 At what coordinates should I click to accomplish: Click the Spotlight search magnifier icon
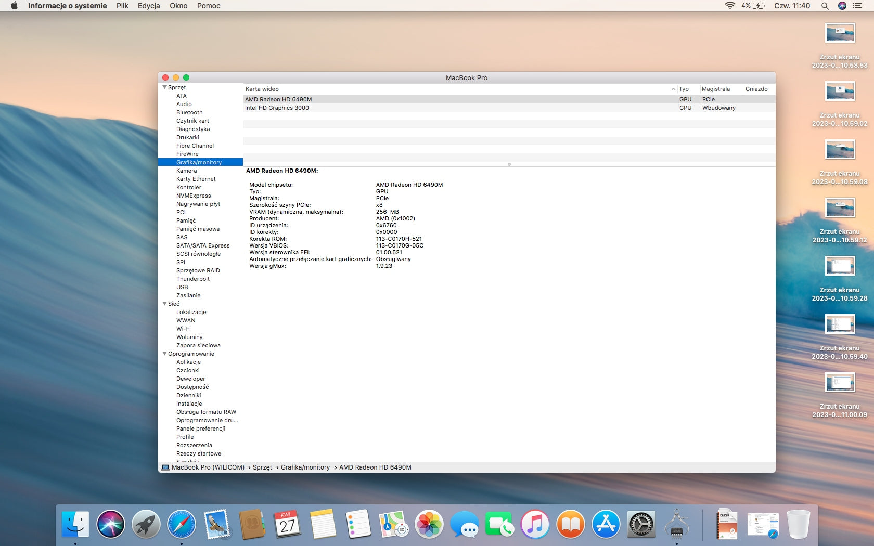(x=825, y=6)
